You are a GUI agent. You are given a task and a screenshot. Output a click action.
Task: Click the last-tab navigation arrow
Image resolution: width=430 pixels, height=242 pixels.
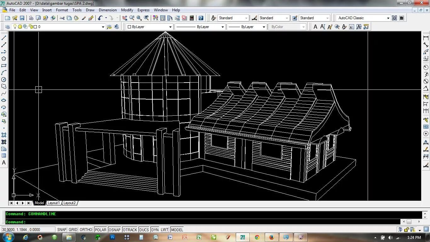pos(29,203)
